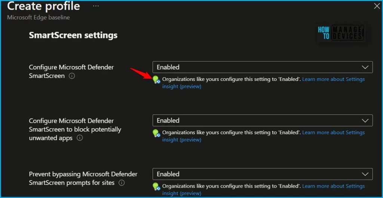The image size is (383, 198).
Task: Click info icon next to block potentially unwanted apps
Action: 80,138
